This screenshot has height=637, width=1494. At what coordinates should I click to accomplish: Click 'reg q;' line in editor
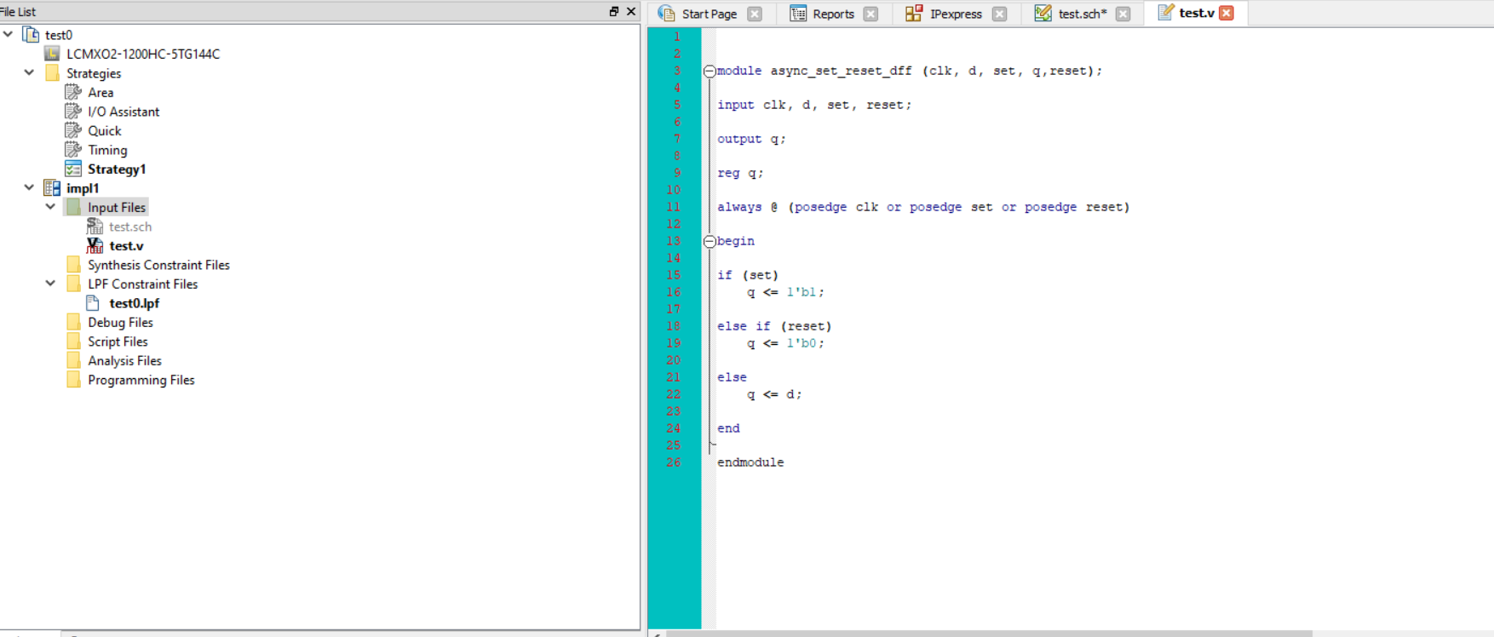tap(740, 173)
